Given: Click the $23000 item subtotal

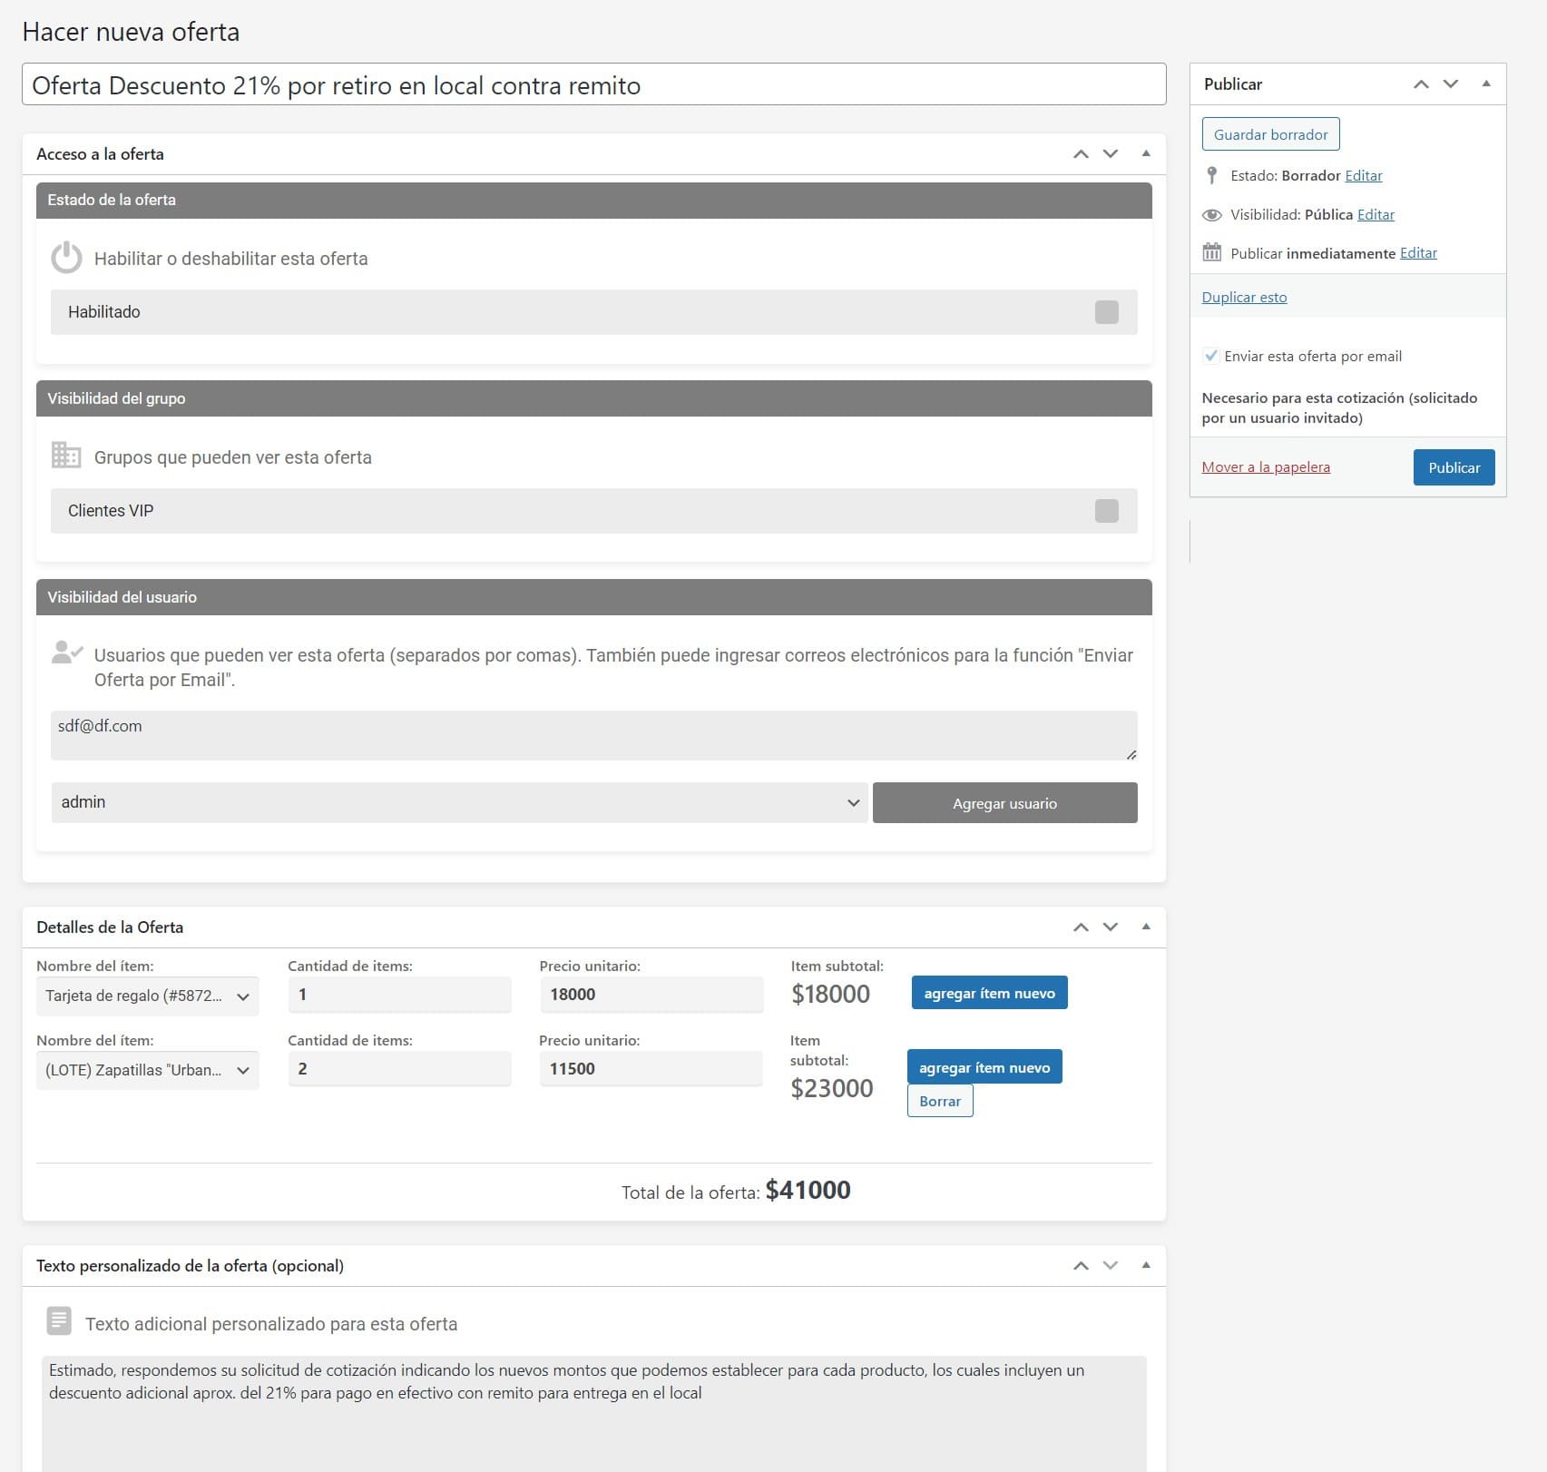Looking at the screenshot, I should tap(831, 1088).
